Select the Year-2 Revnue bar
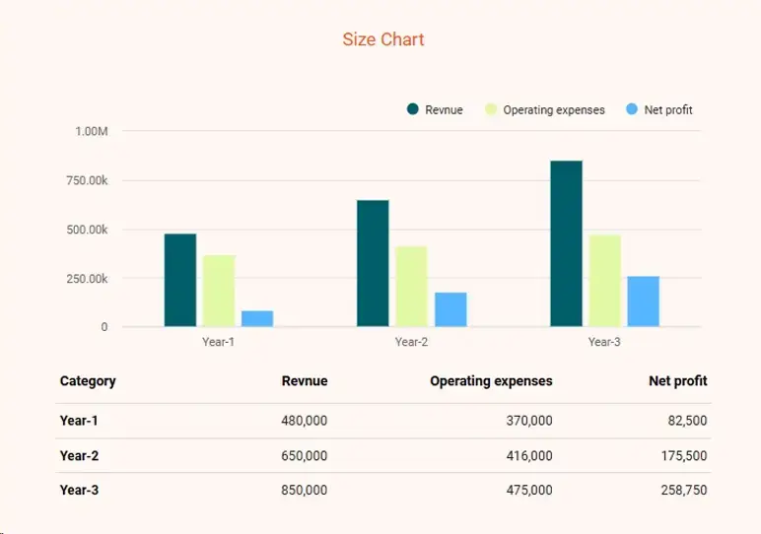Viewport: 761px width, 534px height. 373,264
